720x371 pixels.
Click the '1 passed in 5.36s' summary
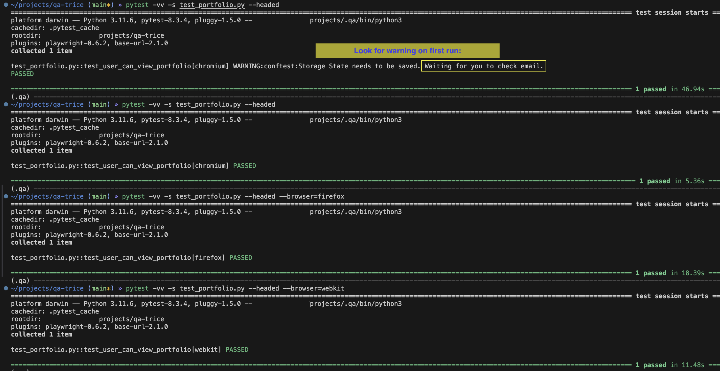672,181
